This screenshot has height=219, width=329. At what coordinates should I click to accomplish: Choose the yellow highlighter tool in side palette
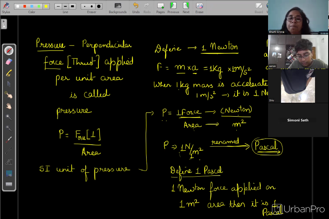coord(9,73)
